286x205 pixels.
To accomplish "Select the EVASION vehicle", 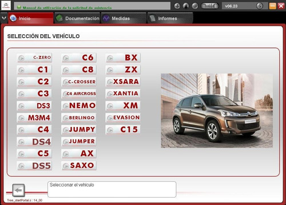I will click(123, 118).
